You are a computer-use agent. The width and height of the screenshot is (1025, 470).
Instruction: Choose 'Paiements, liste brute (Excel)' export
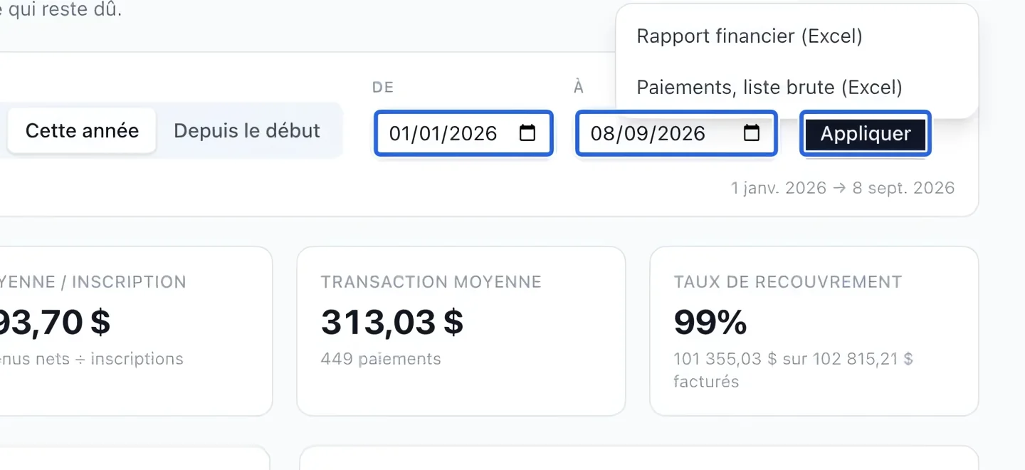pyautogui.click(x=769, y=88)
